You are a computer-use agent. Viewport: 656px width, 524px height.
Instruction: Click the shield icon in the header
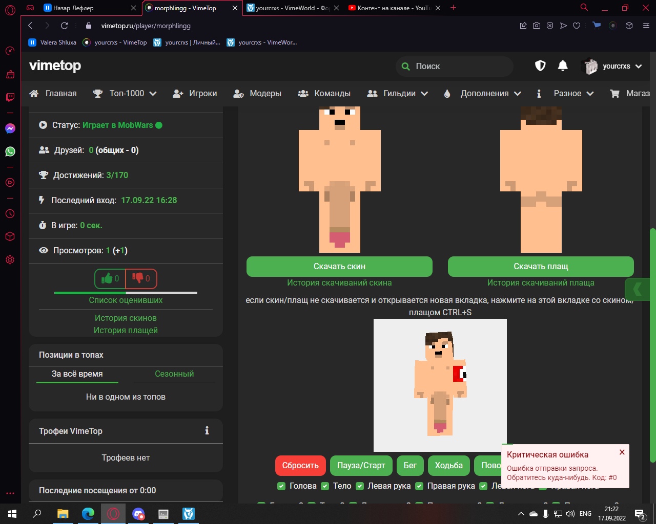point(540,65)
